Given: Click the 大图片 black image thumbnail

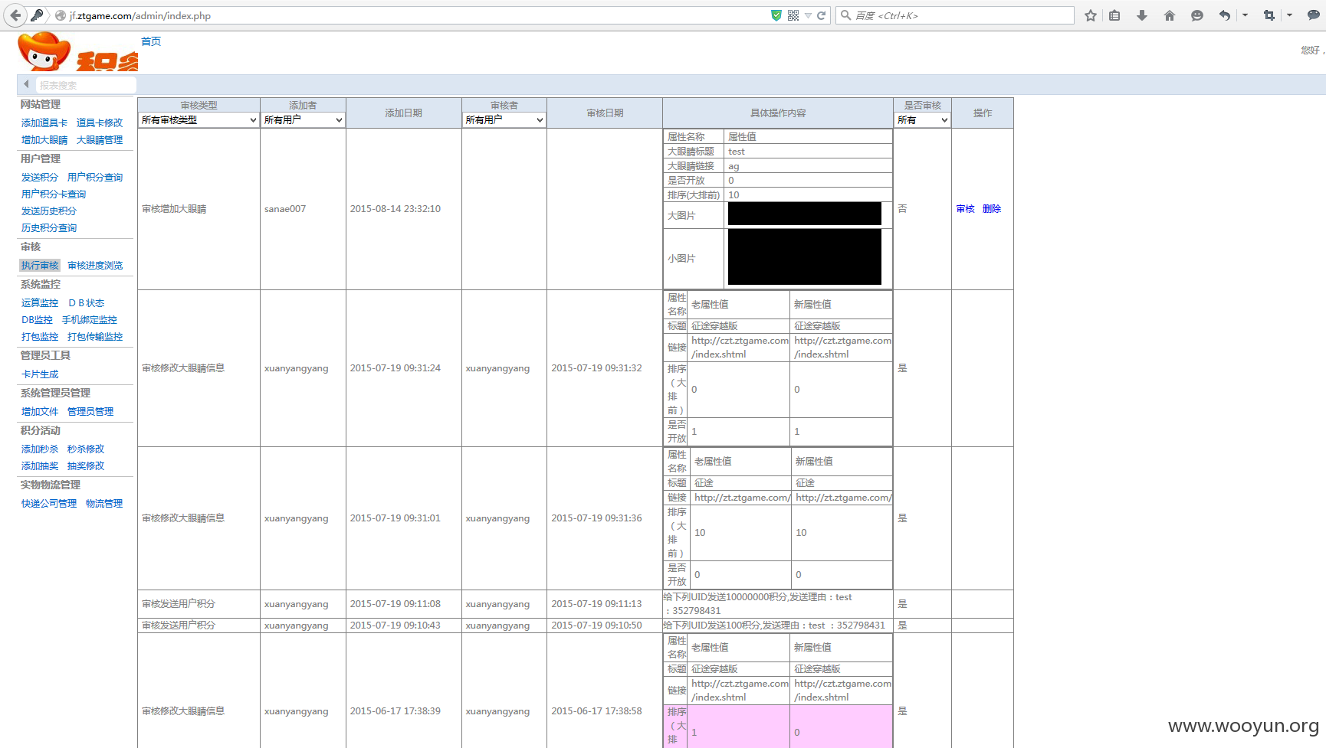Looking at the screenshot, I should (805, 214).
